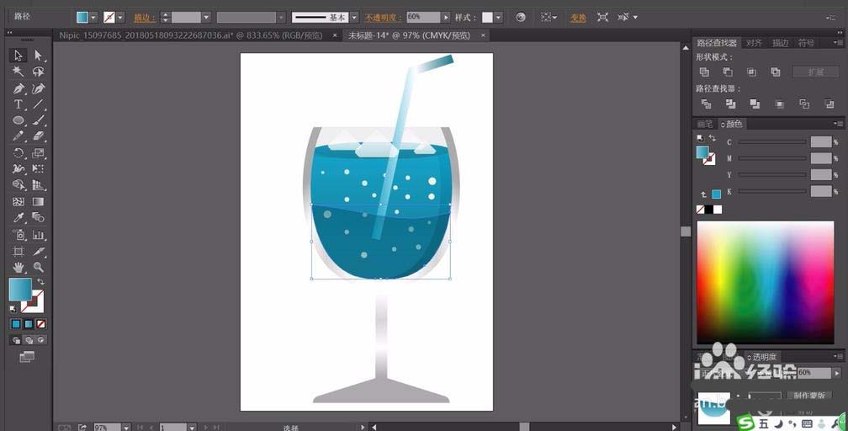The height and width of the screenshot is (431, 848).
Task: Select the Direct Selection tool
Action: pos(38,56)
